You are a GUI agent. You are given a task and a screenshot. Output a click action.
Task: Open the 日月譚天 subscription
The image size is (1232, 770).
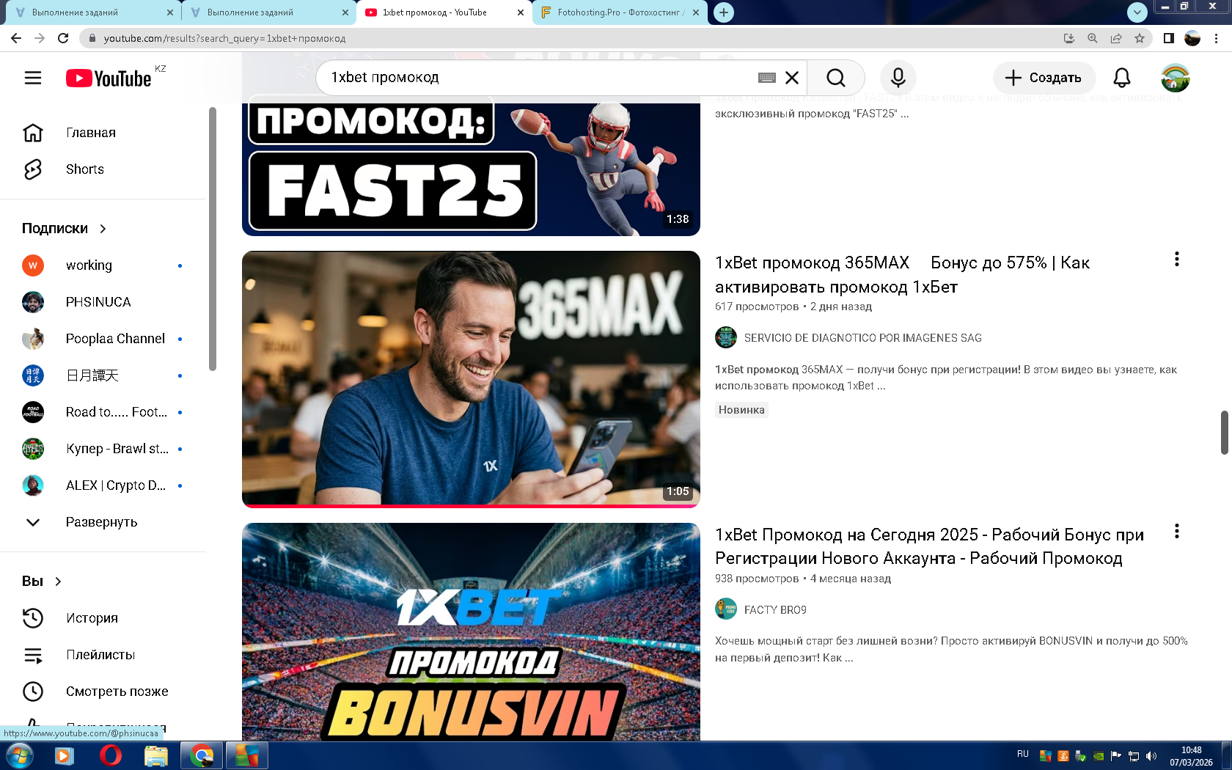pyautogui.click(x=101, y=375)
